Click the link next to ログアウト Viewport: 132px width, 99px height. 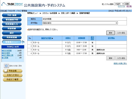[x=129, y=6]
